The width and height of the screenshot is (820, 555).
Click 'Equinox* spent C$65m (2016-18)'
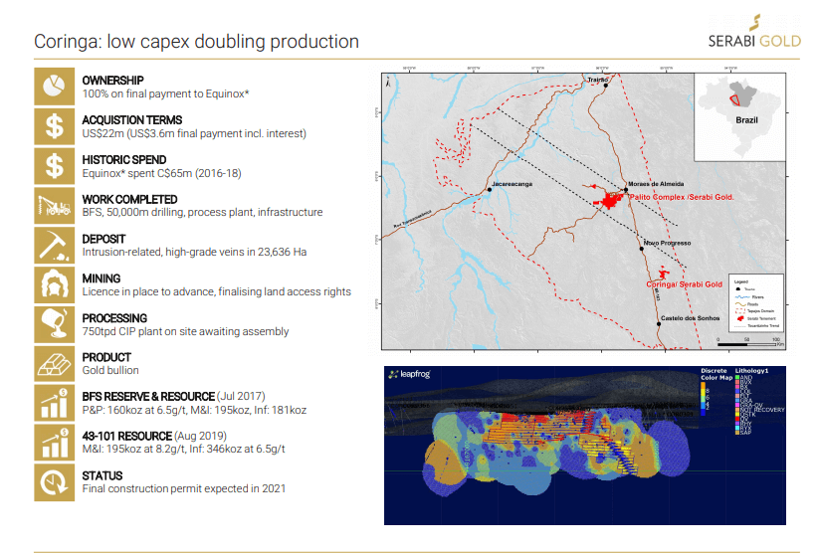pos(161,173)
